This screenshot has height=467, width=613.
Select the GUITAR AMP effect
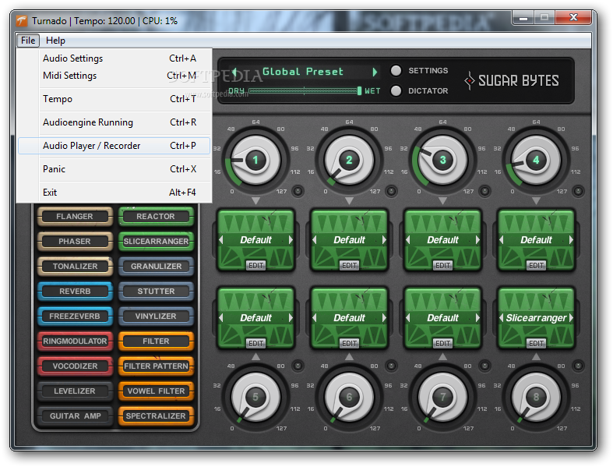tap(75, 416)
